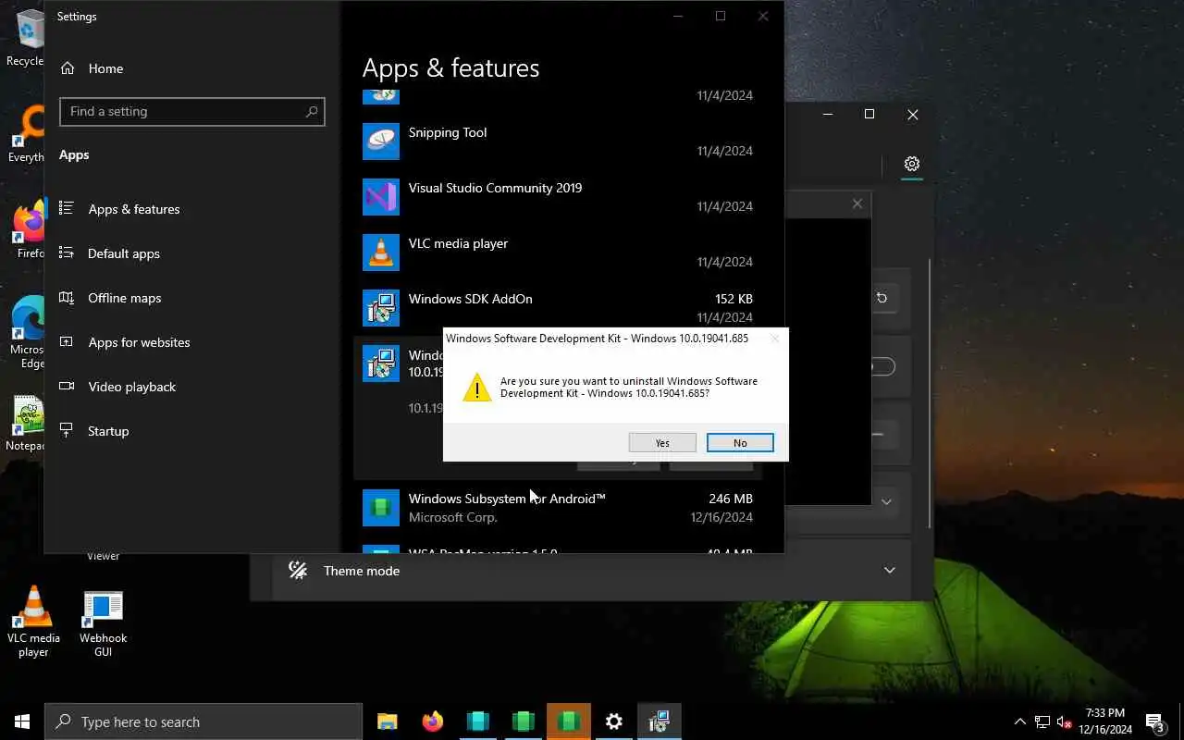
Task: Select the Windows SDK AddOn icon
Action: 381,308
